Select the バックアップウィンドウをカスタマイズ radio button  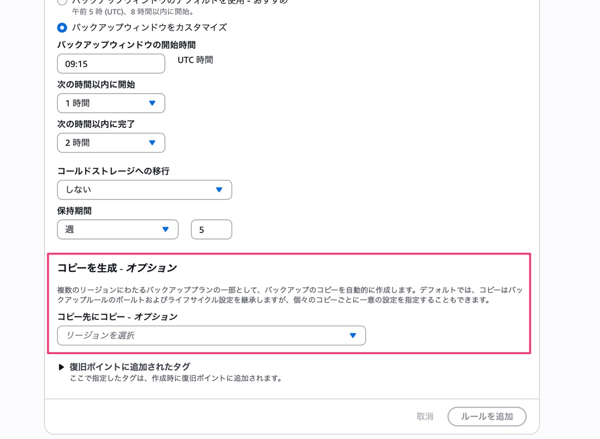(x=62, y=27)
